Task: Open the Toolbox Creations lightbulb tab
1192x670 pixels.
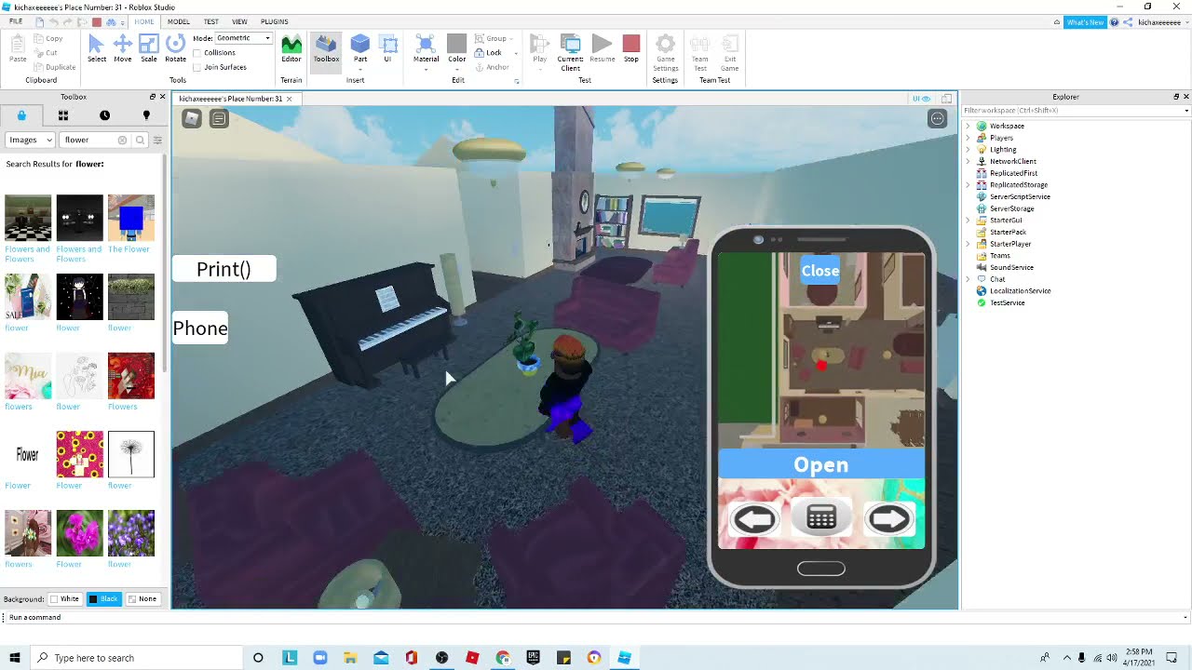Action: click(x=146, y=115)
